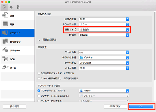Click the プレビュー app icon

pyautogui.click(x=82, y=96)
